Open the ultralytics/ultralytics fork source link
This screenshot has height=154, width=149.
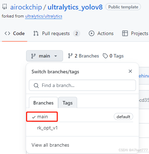click(44, 16)
